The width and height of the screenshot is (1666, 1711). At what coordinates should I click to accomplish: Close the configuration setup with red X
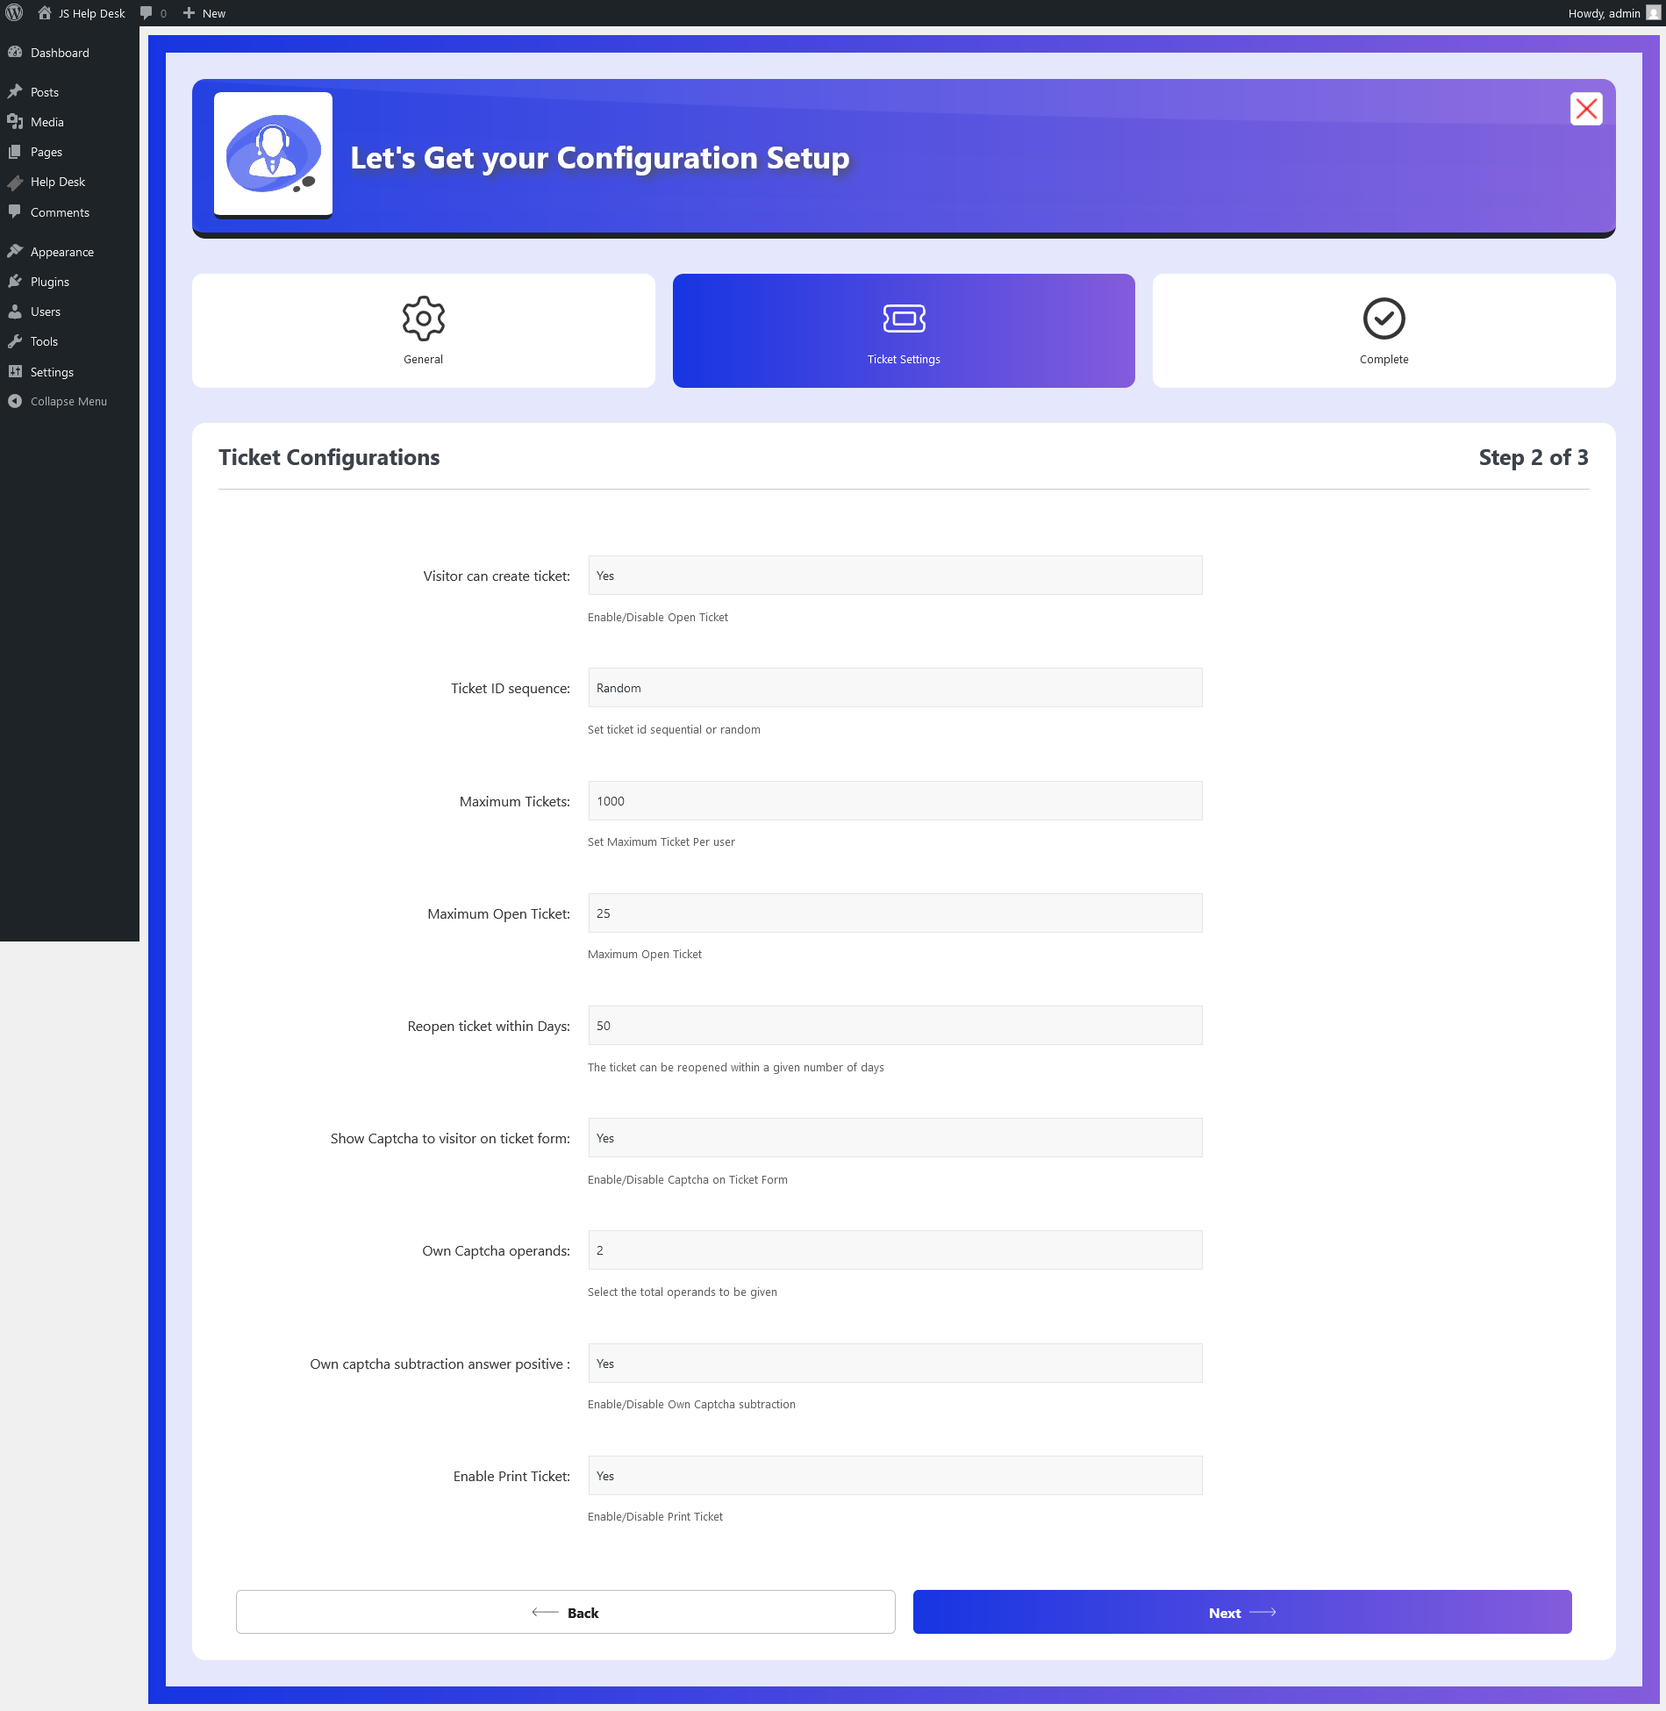[x=1585, y=110]
